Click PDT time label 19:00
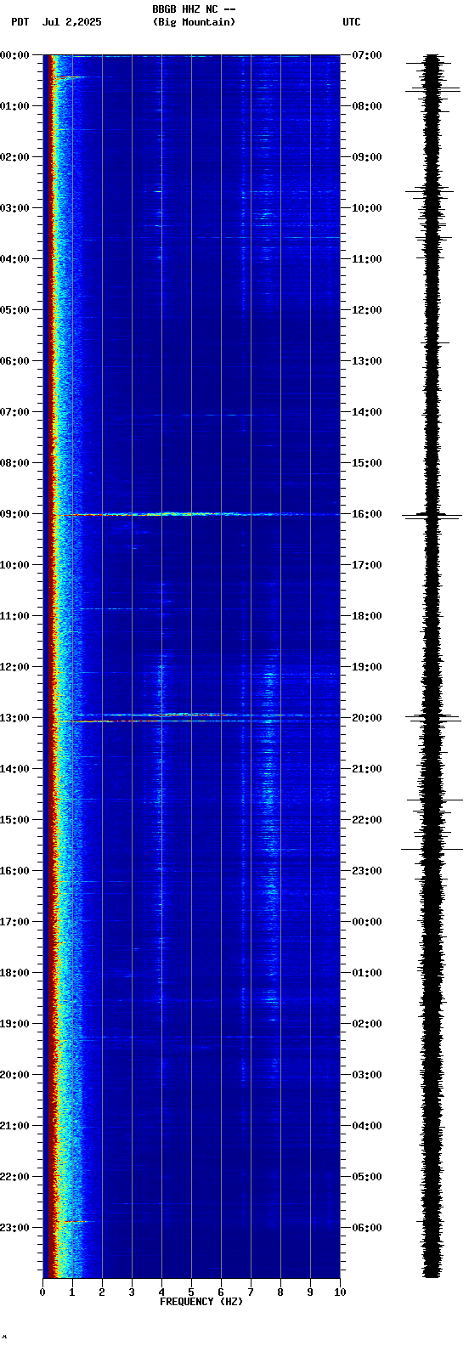The image size is (469, 1346). (x=15, y=1024)
